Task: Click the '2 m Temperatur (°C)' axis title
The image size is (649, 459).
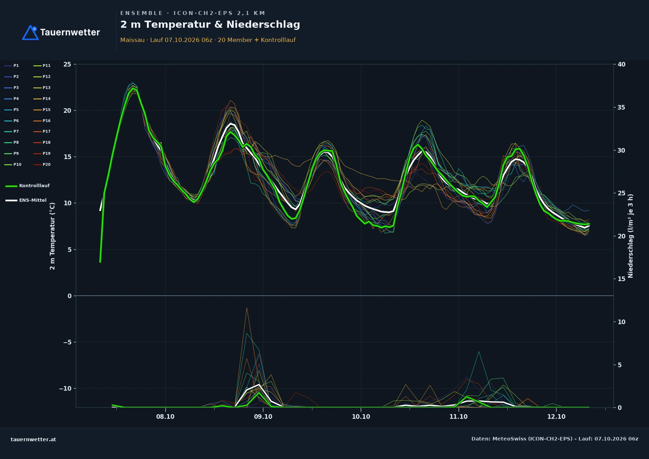Action: click(x=52, y=236)
